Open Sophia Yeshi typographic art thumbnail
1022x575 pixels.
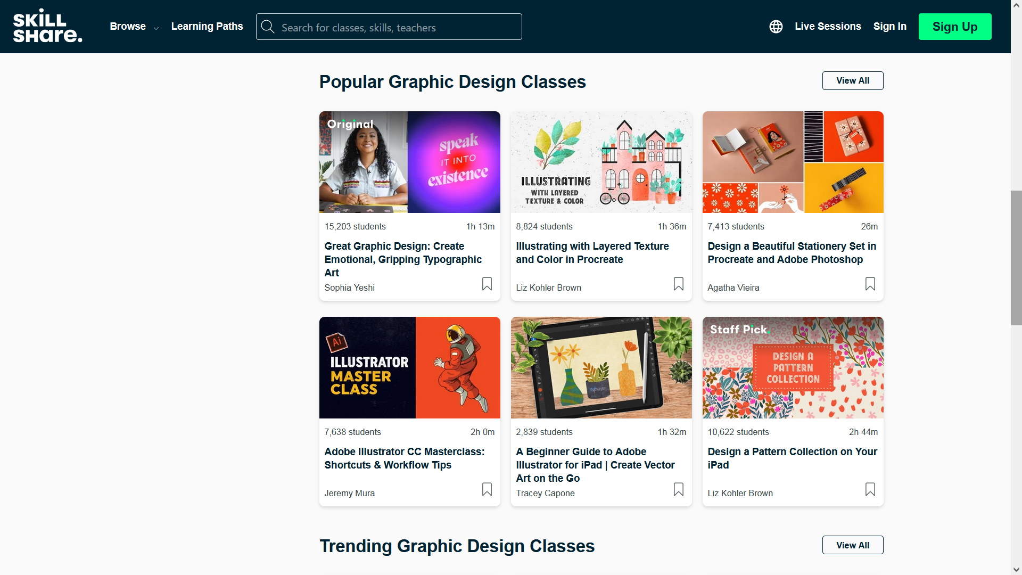pos(410,162)
